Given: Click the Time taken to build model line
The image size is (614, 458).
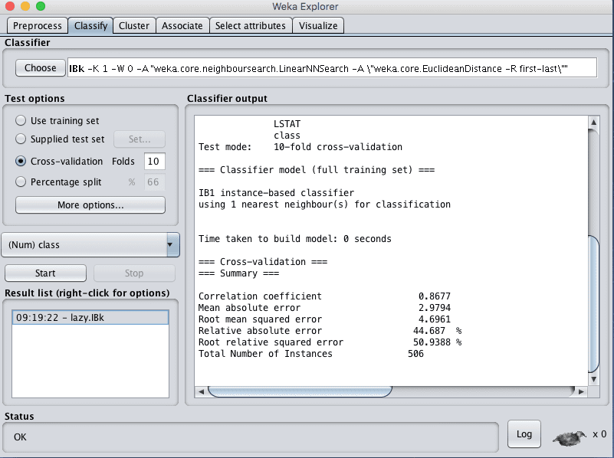Looking at the screenshot, I should coord(294,239).
